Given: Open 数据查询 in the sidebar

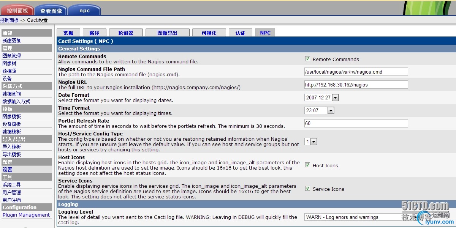Looking at the screenshot, I should pyautogui.click(x=11, y=94).
